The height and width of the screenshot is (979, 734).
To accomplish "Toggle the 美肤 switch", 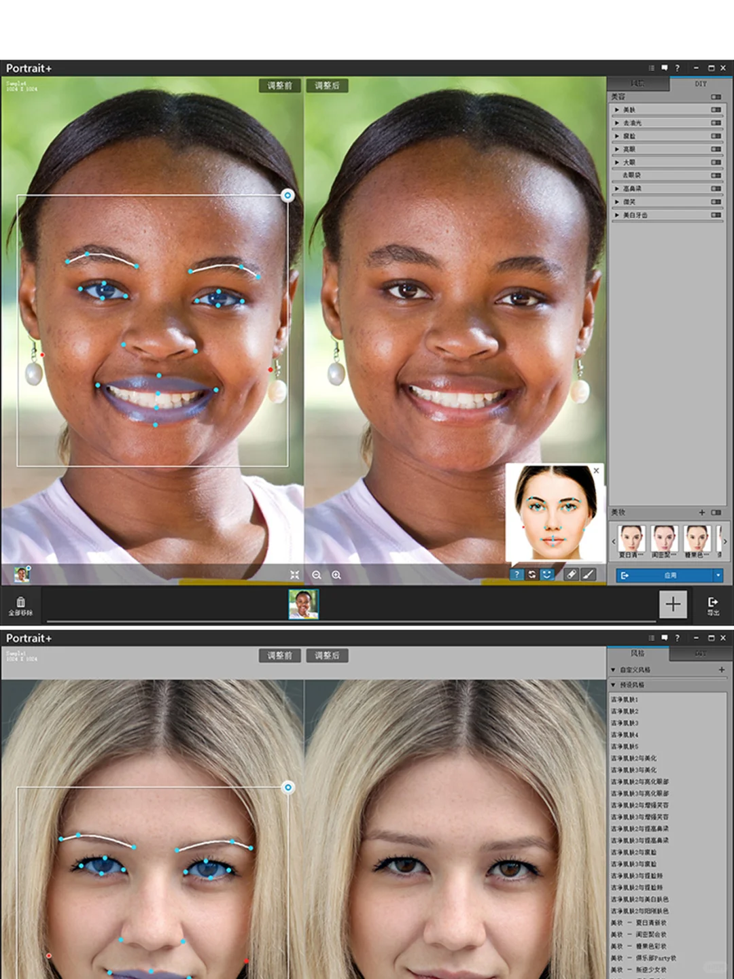I will [x=716, y=109].
